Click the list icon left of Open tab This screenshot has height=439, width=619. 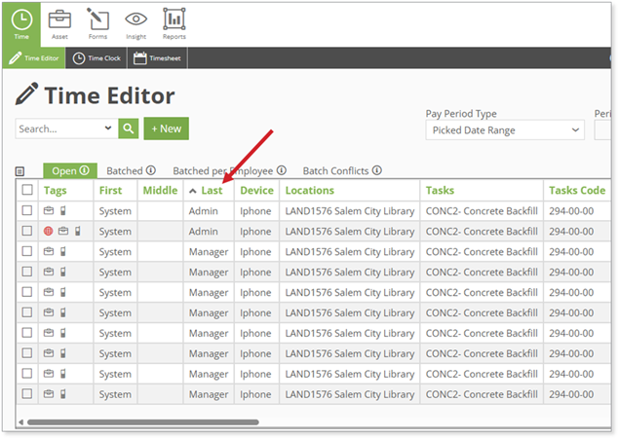point(20,171)
